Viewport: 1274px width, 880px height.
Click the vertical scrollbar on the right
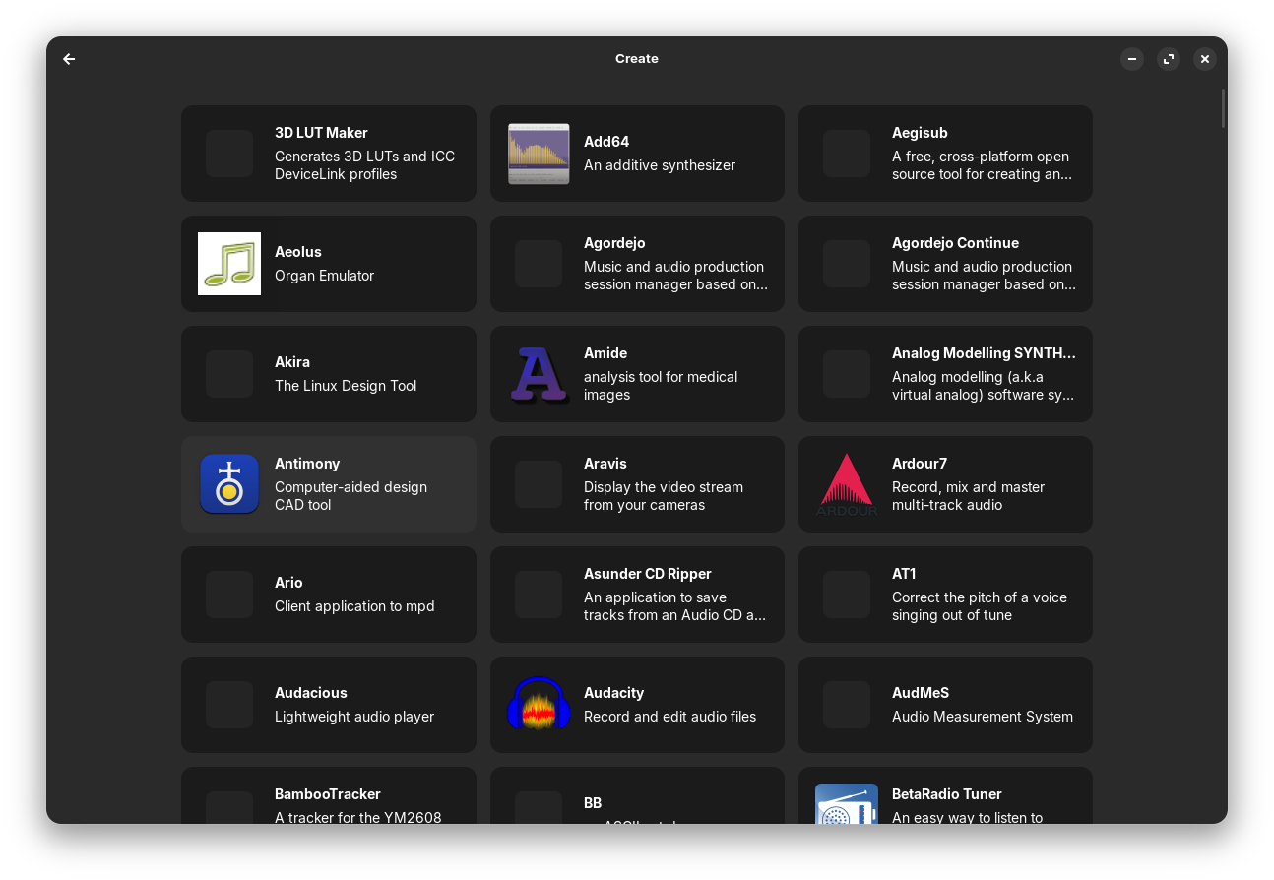coord(1223,108)
